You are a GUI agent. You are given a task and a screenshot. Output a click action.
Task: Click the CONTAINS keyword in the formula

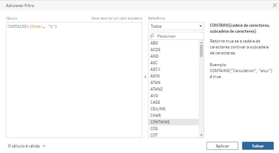17,26
